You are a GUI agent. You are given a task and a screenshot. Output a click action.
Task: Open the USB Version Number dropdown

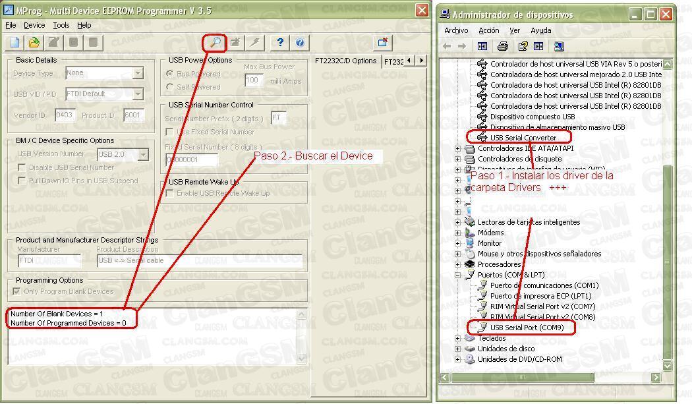click(x=143, y=155)
